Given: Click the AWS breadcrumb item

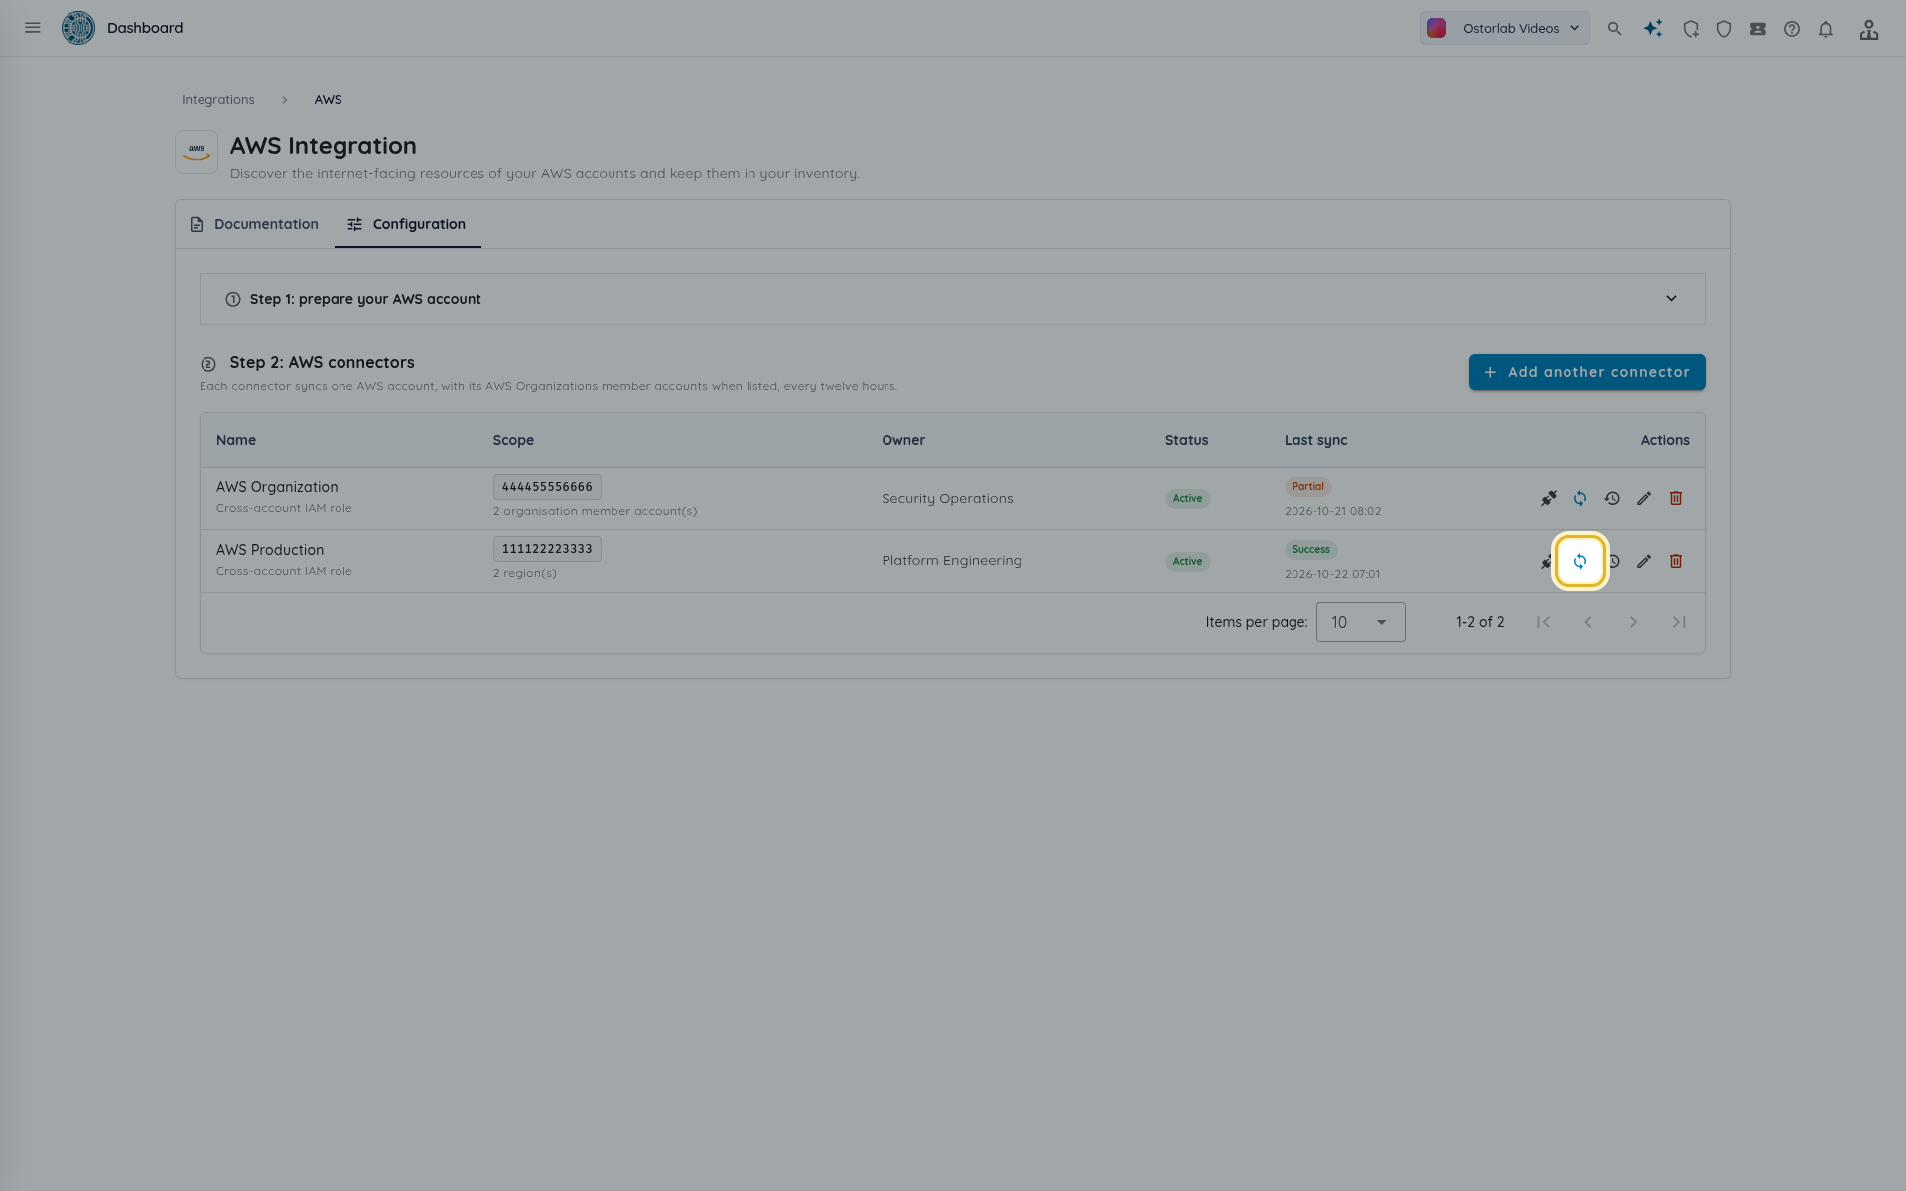Looking at the screenshot, I should pos(328,100).
